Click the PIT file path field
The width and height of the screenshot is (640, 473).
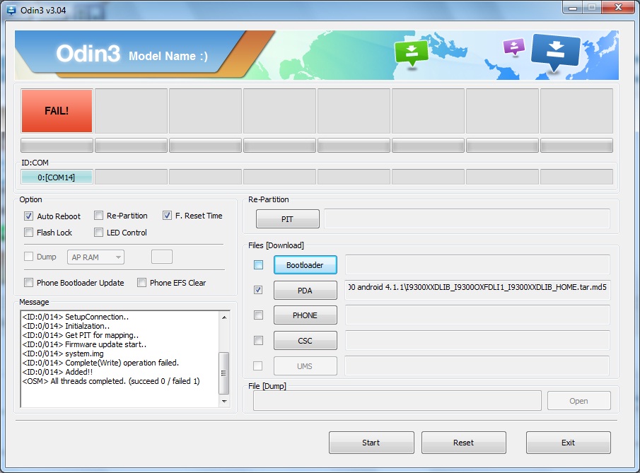pyautogui.click(x=467, y=218)
